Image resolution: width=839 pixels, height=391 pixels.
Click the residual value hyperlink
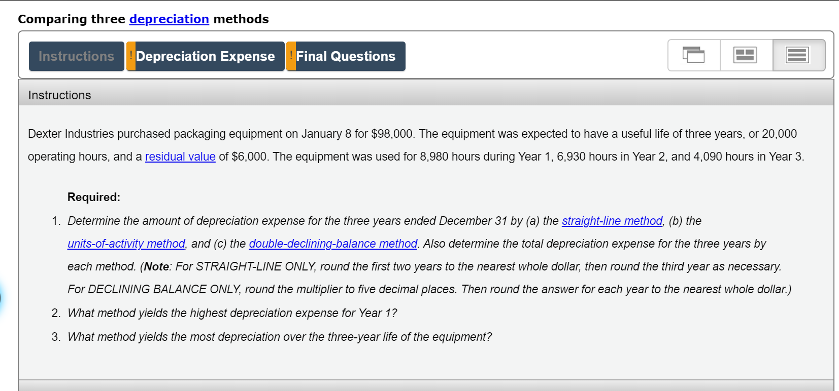coord(180,157)
